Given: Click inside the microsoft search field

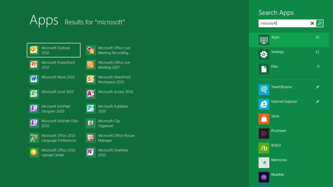Looking at the screenshot, I should tap(283, 23).
